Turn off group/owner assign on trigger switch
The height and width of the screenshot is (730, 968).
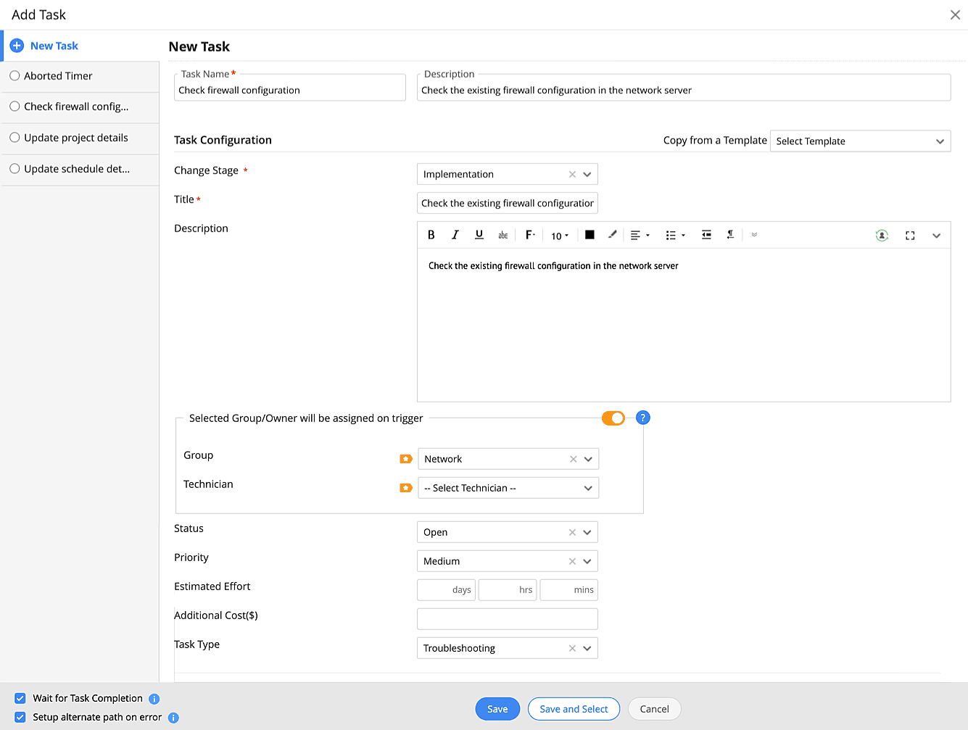pyautogui.click(x=613, y=418)
